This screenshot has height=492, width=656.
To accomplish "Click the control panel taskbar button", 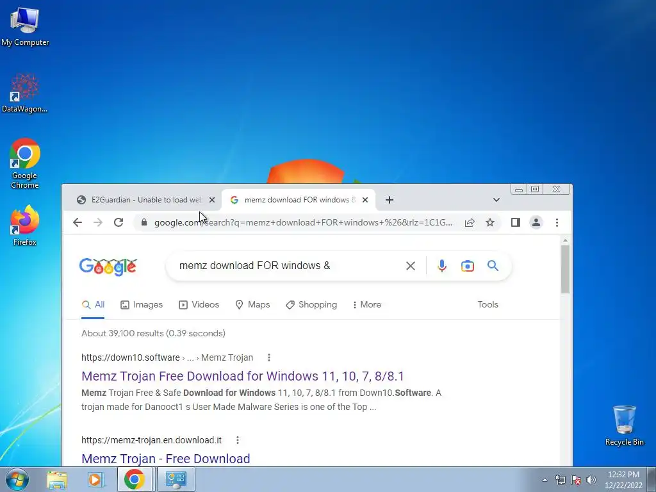I will pos(176,479).
